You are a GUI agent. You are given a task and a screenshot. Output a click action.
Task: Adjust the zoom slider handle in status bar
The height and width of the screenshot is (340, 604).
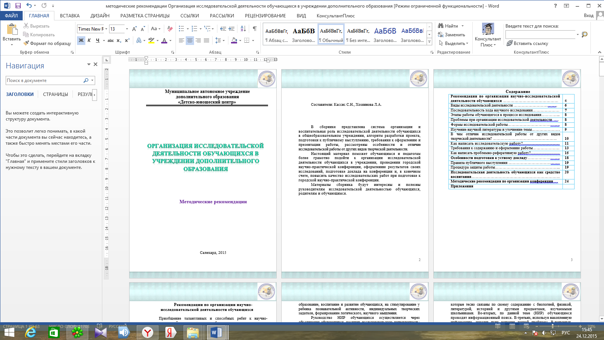[x=552, y=326]
